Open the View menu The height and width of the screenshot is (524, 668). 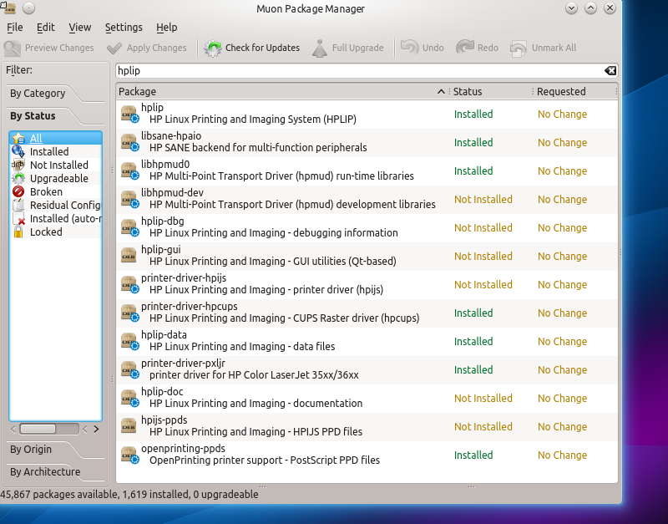tap(80, 28)
